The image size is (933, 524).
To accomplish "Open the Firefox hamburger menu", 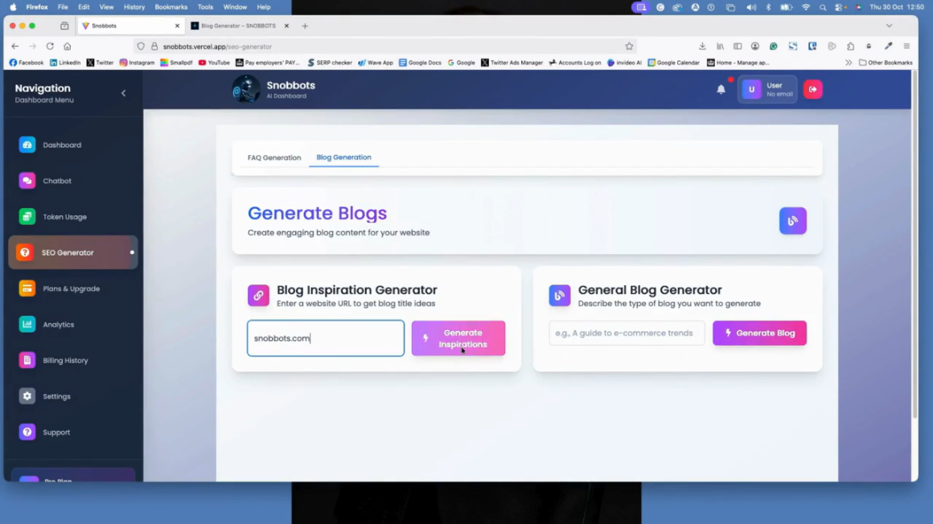I will (x=906, y=47).
